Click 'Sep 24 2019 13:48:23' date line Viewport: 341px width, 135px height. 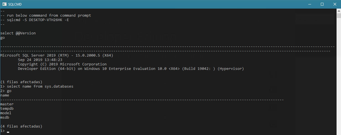[40, 60]
